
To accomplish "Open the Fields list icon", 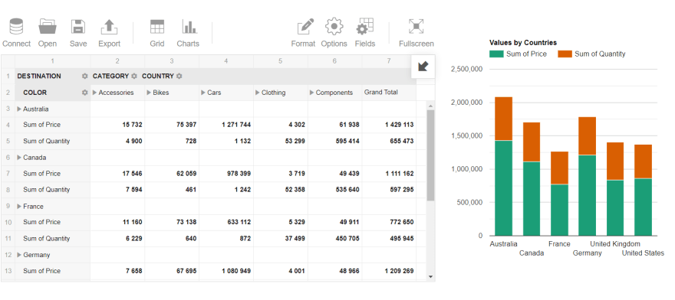I will point(364,27).
